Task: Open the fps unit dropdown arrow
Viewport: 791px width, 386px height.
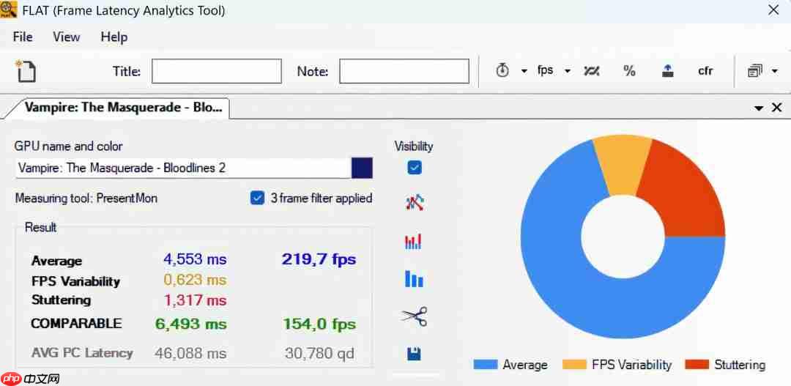Action: point(568,71)
